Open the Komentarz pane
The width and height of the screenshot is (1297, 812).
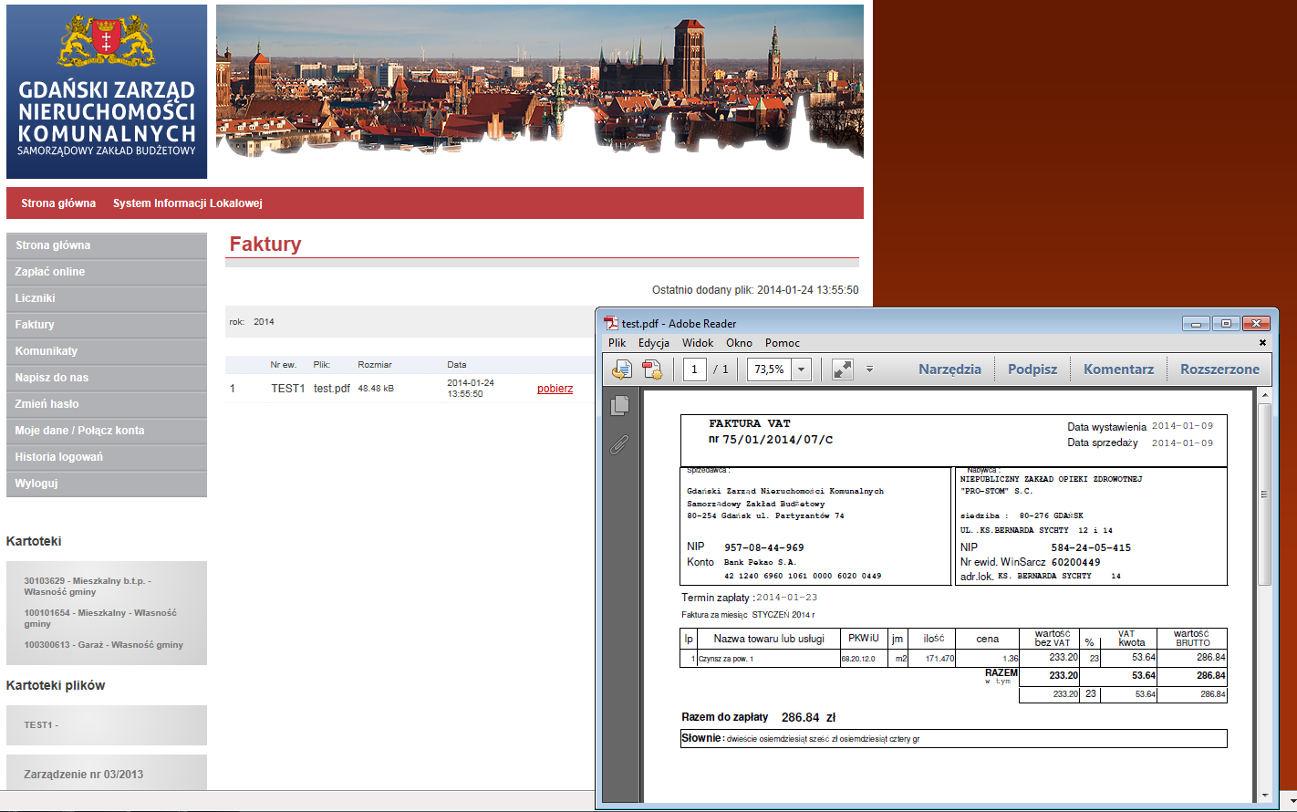(x=1118, y=370)
